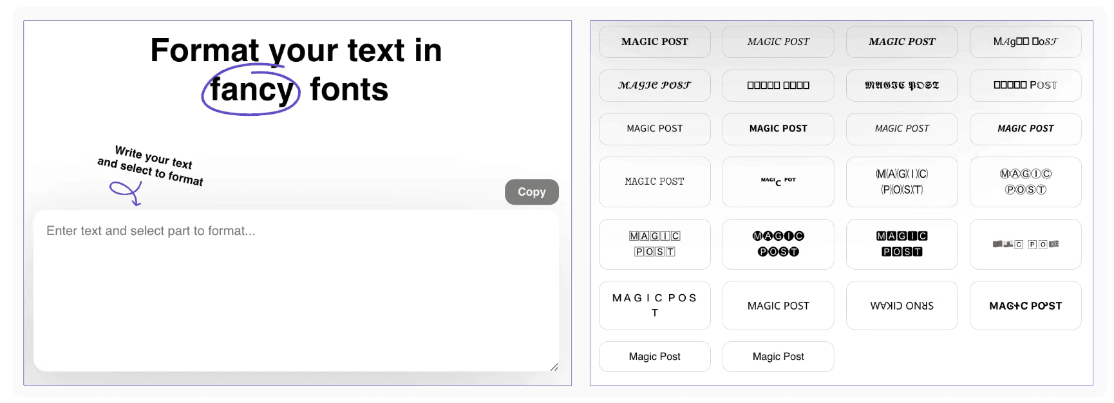
Task: Pick the parenthesized letters (M)(A)(G)(I)(C) style
Action: 902,182
